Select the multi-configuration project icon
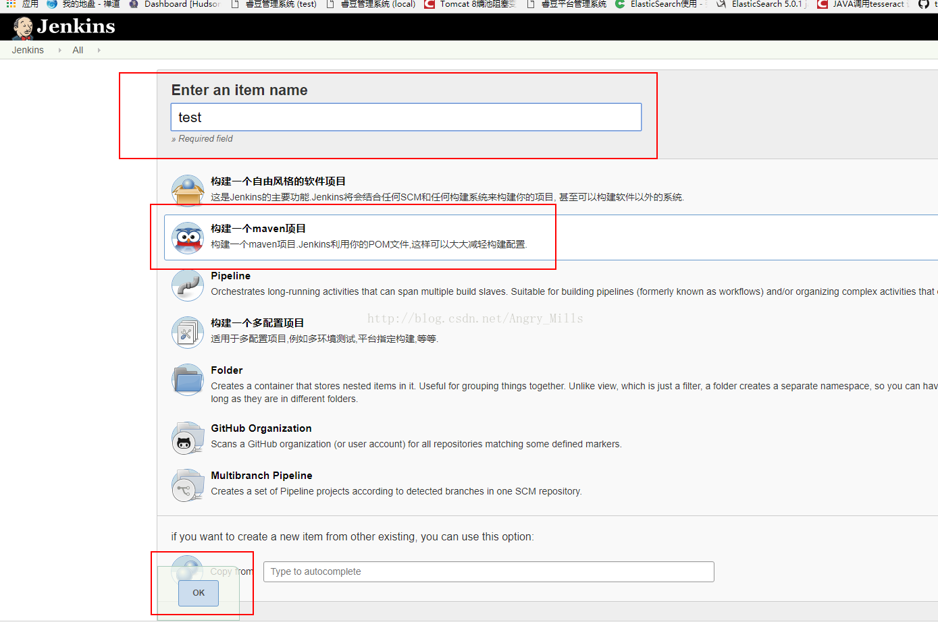 pos(188,332)
